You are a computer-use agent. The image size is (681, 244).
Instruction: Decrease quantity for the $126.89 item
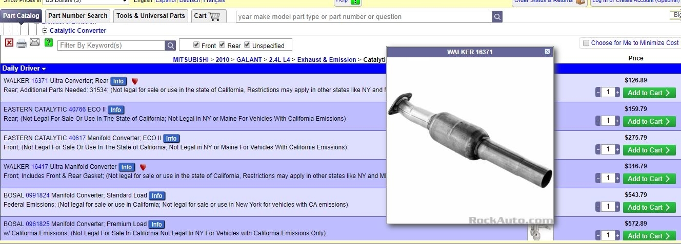click(598, 93)
